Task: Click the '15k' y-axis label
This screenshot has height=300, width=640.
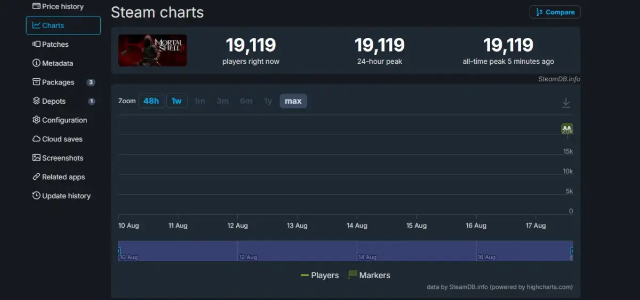Action: [568, 152]
